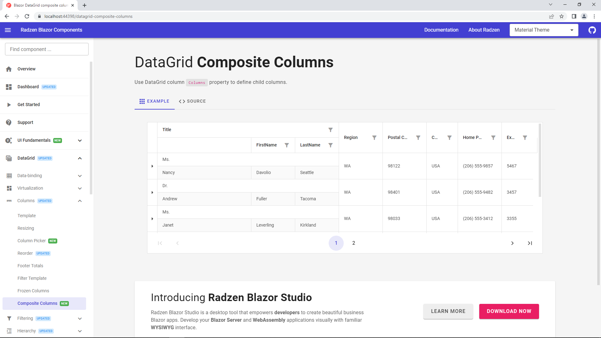Collapse the Columns submenu
This screenshot has height=338, width=601.
[x=80, y=201]
